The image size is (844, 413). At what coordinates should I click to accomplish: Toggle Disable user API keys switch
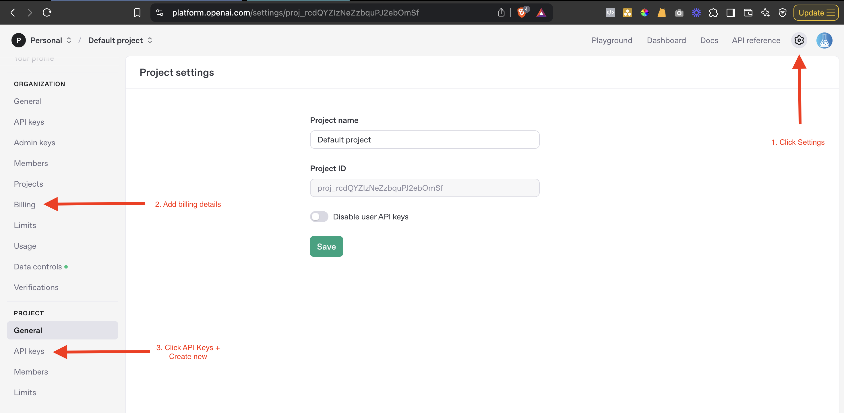pyautogui.click(x=319, y=217)
